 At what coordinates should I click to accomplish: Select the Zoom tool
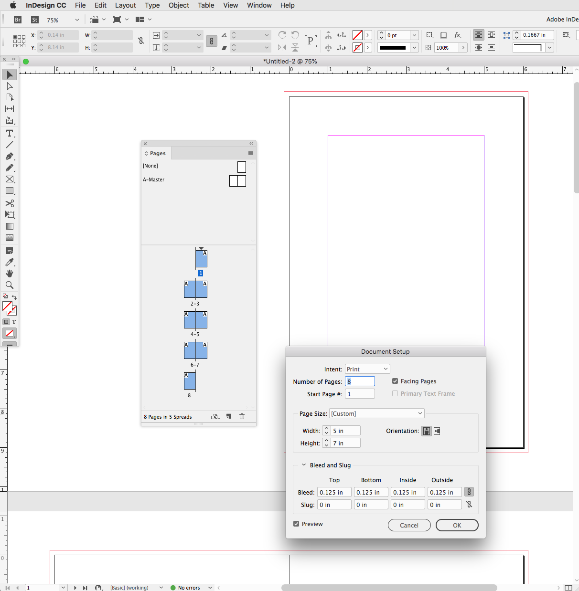click(x=10, y=285)
